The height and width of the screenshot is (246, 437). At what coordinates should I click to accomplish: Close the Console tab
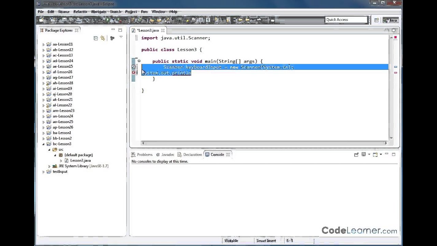coord(228,154)
